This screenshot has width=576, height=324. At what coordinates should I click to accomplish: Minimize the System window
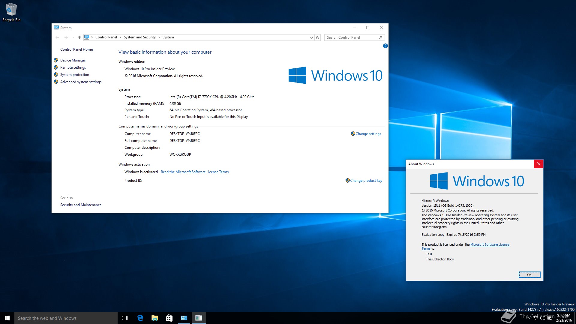coord(354,28)
